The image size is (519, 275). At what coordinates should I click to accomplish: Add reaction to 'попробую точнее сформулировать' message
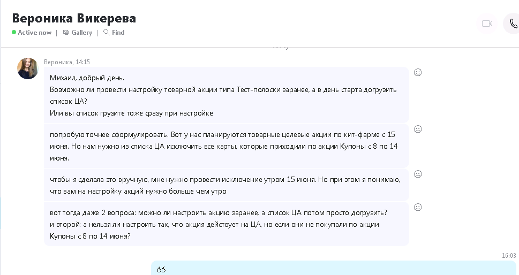coord(418,129)
